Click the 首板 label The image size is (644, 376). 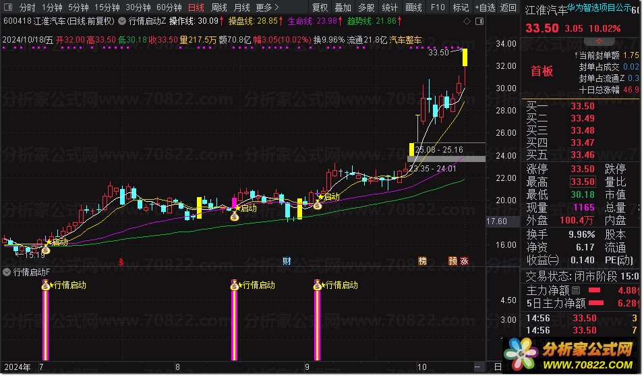(541, 71)
